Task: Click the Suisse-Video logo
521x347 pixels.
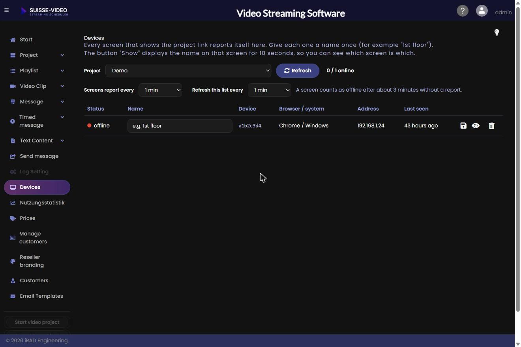Action: point(44,11)
